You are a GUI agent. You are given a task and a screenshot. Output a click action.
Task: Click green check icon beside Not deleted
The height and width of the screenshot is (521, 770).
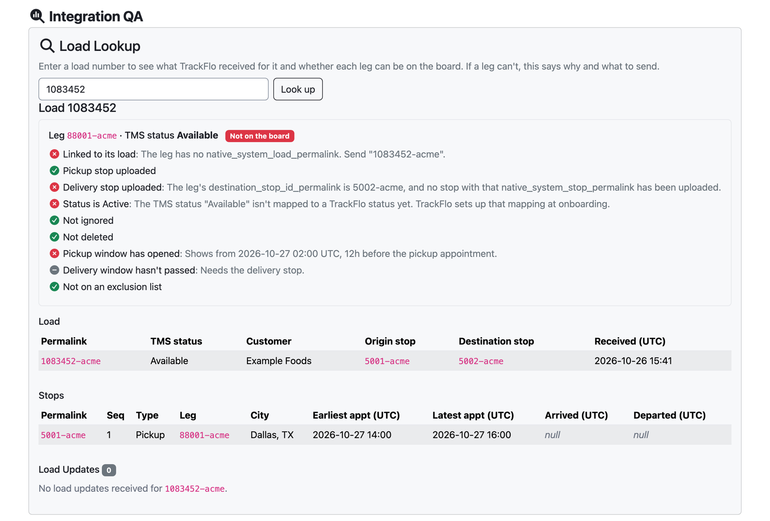pyautogui.click(x=54, y=237)
